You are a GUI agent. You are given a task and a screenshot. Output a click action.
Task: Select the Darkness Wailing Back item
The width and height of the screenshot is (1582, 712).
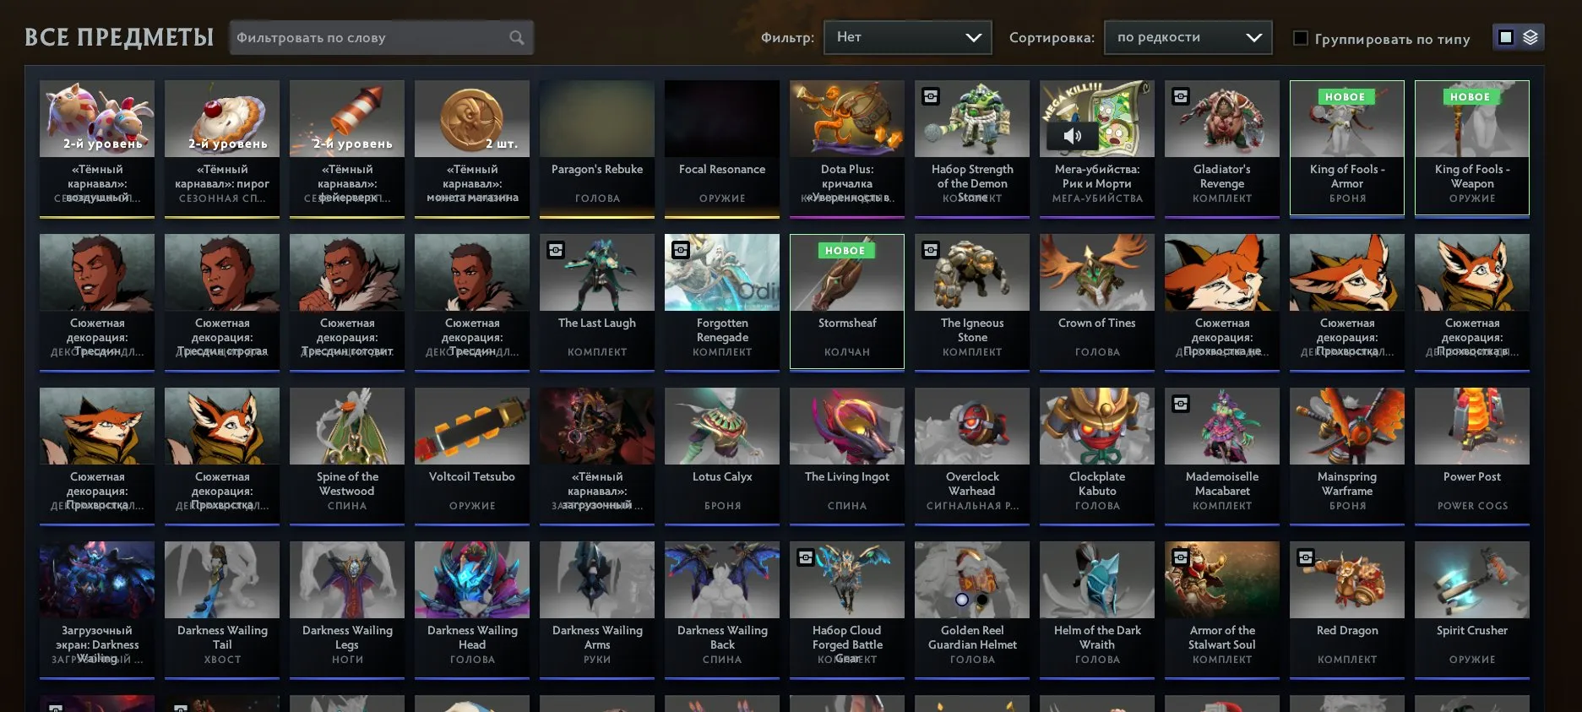pos(722,609)
